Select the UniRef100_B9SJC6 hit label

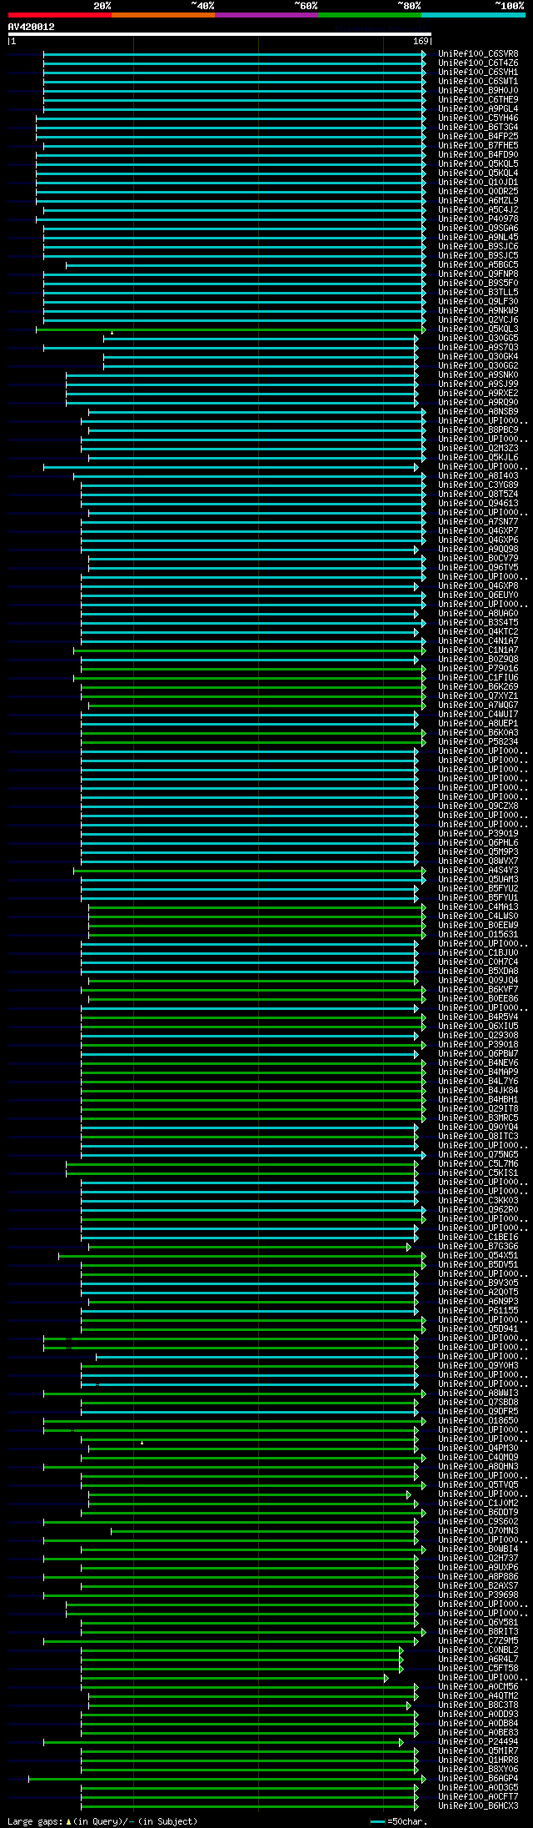[x=478, y=247]
